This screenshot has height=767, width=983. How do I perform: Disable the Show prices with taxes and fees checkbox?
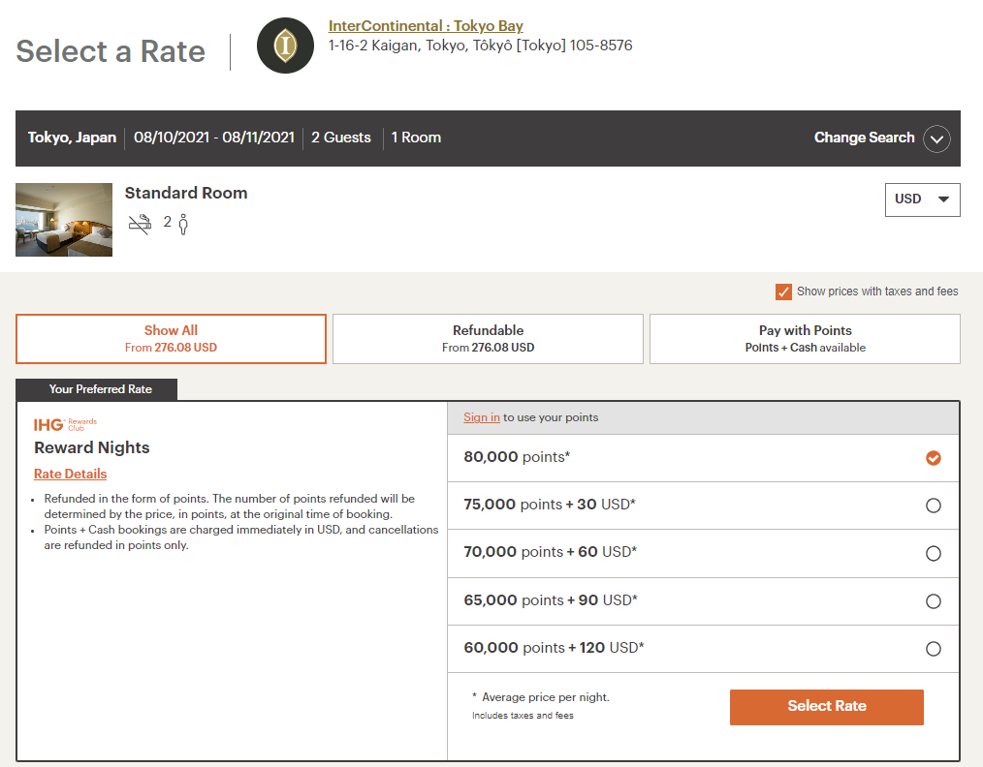coord(781,291)
